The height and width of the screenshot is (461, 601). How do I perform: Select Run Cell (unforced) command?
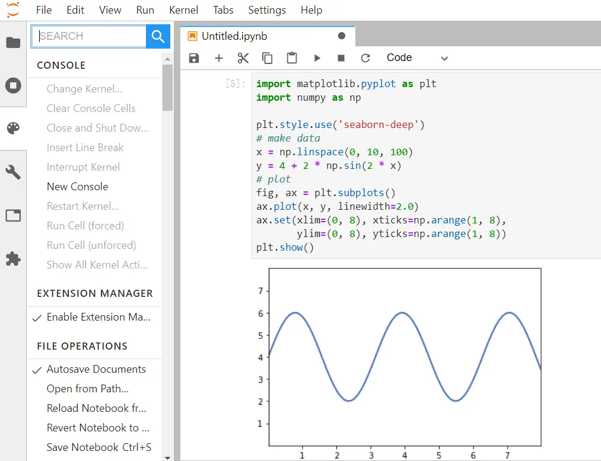click(x=94, y=245)
